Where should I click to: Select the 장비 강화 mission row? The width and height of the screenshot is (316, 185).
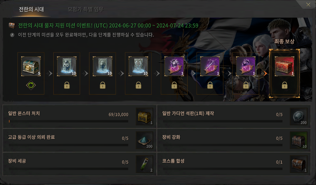click(234, 140)
